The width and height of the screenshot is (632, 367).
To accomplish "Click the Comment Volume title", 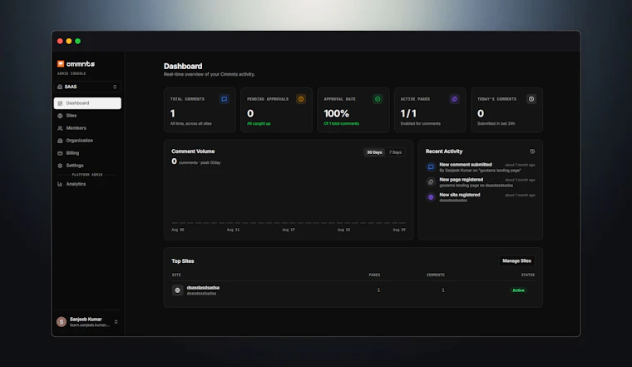I will pos(193,151).
